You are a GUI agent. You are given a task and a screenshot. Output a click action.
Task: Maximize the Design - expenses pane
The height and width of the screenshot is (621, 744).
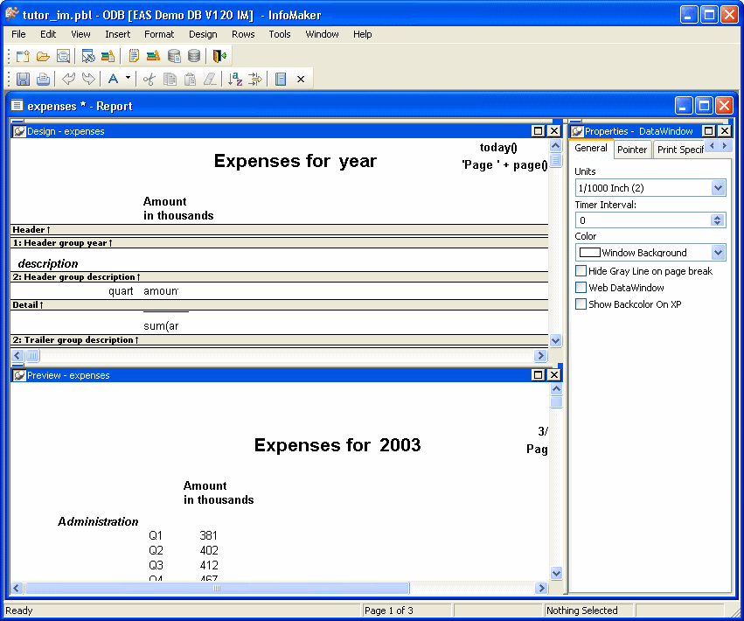(x=538, y=131)
